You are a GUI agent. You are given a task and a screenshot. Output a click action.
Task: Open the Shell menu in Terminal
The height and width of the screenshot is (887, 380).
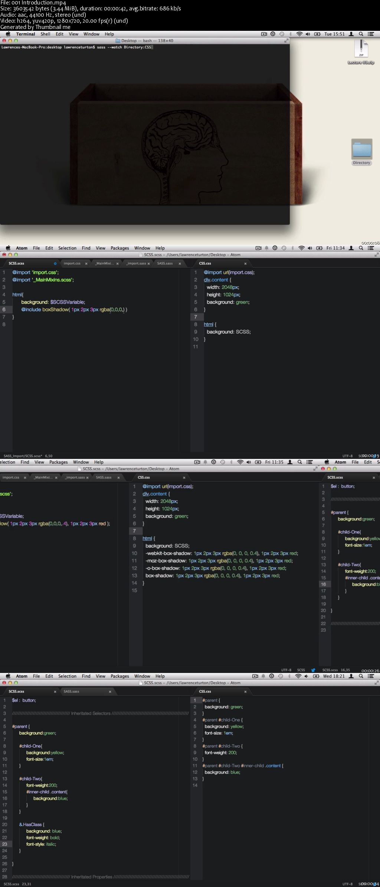coord(45,34)
